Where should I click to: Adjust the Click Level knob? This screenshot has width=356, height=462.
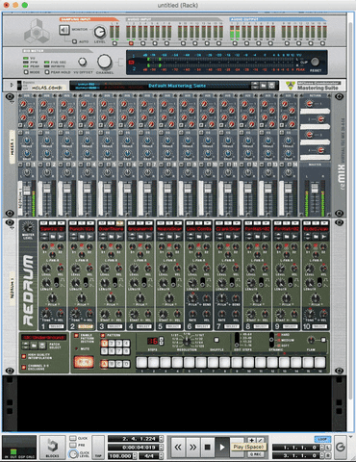click(73, 454)
